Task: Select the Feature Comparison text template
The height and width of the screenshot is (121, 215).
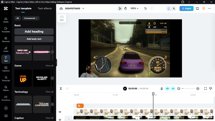Action: pos(42,104)
